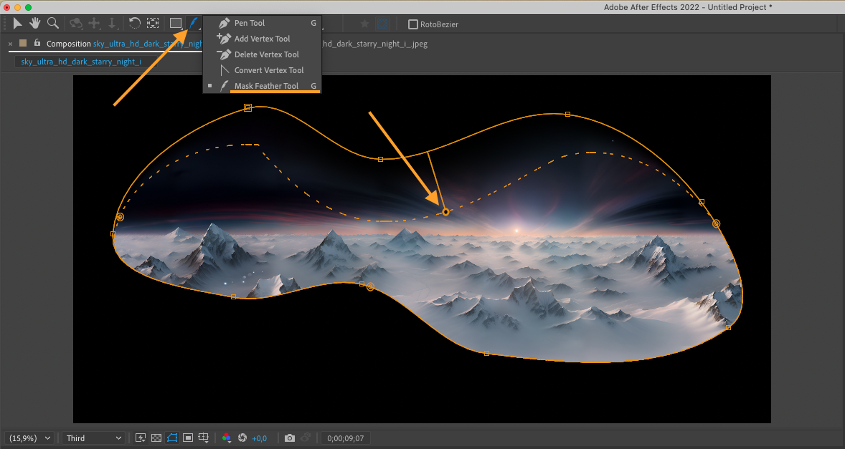Toggle mask and shape path visibility

pos(172,438)
